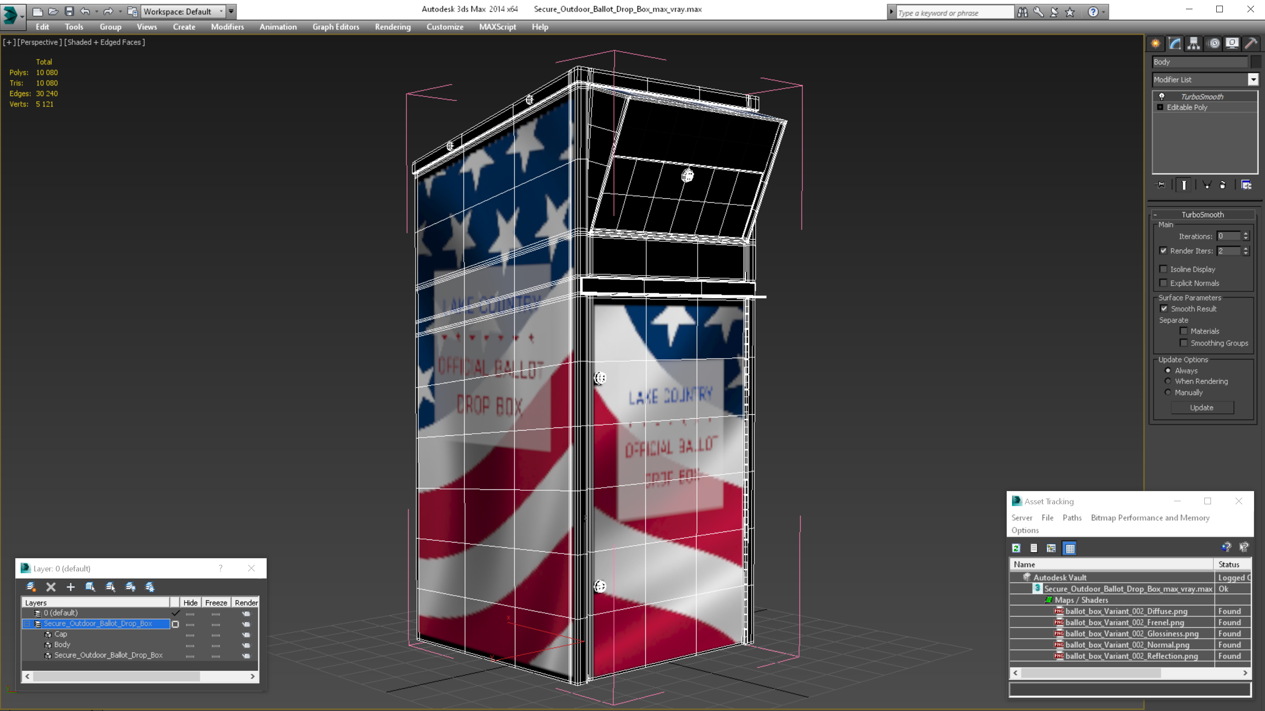Viewport: 1265px width, 711px height.
Task: Open the Create command panel tab
Action: pyautogui.click(x=1156, y=43)
